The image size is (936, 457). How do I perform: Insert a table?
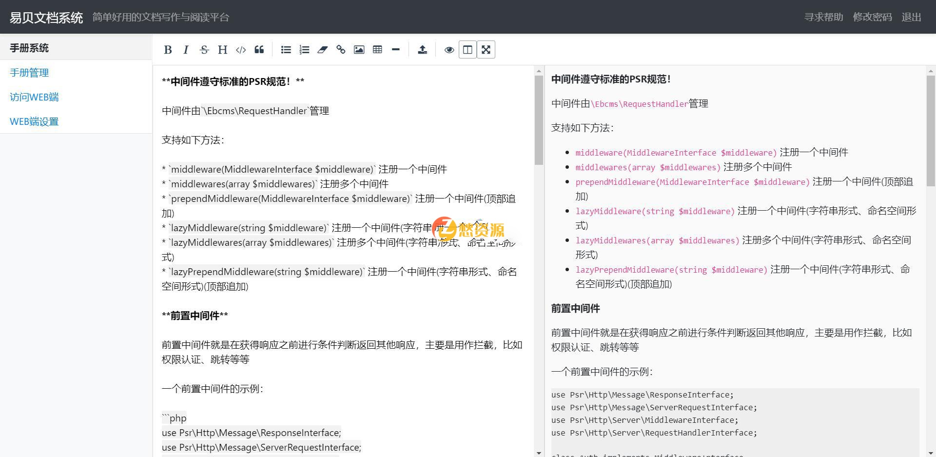tap(377, 49)
